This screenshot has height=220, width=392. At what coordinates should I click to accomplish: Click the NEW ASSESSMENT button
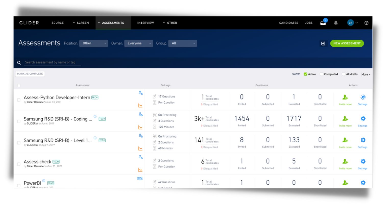(x=347, y=43)
